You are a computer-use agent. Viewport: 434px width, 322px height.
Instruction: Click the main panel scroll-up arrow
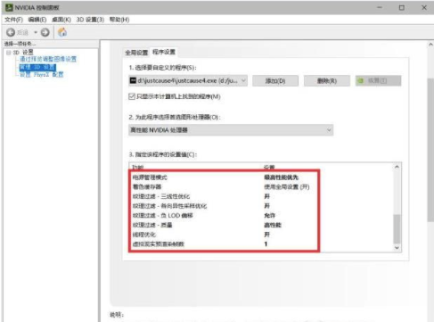pyautogui.click(x=430, y=45)
